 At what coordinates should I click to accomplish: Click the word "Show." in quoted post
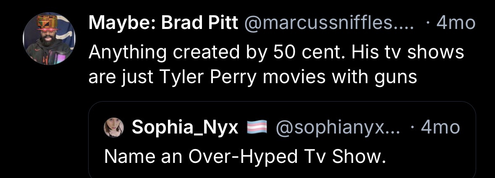pyautogui.click(x=359, y=156)
